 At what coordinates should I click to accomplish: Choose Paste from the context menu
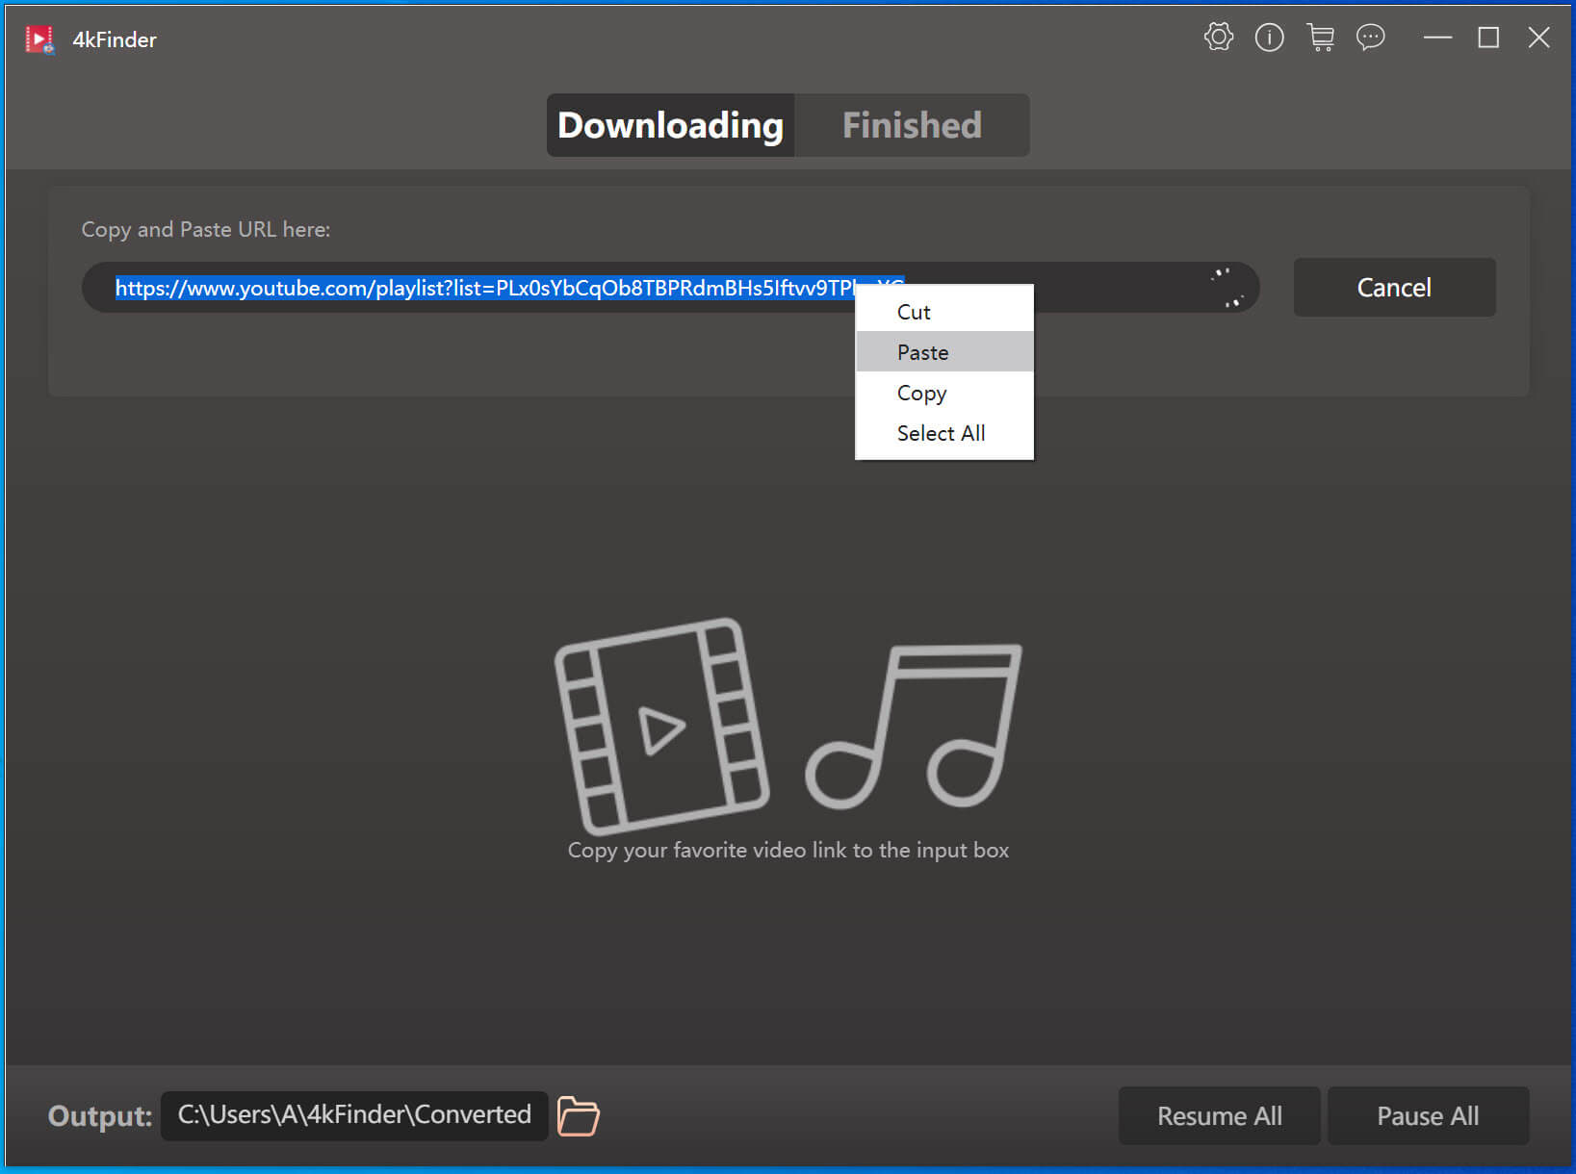click(x=922, y=352)
